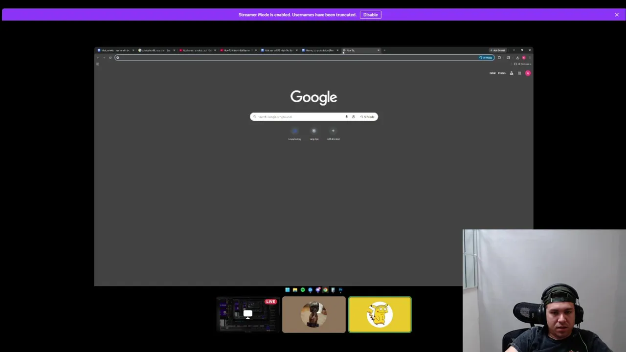
Task: Click AI Mode chip in address bar
Action: tap(486, 58)
